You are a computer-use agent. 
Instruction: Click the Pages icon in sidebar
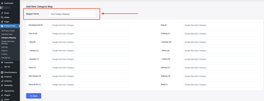tap(2, 22)
